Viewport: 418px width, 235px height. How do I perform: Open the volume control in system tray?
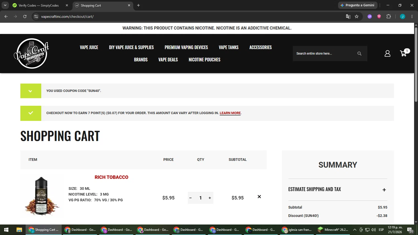click(x=373, y=230)
